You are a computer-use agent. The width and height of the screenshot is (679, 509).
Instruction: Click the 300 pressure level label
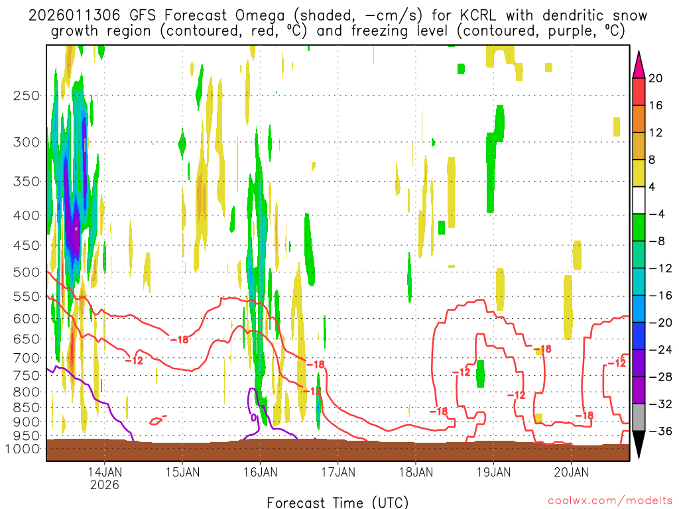[27, 142]
